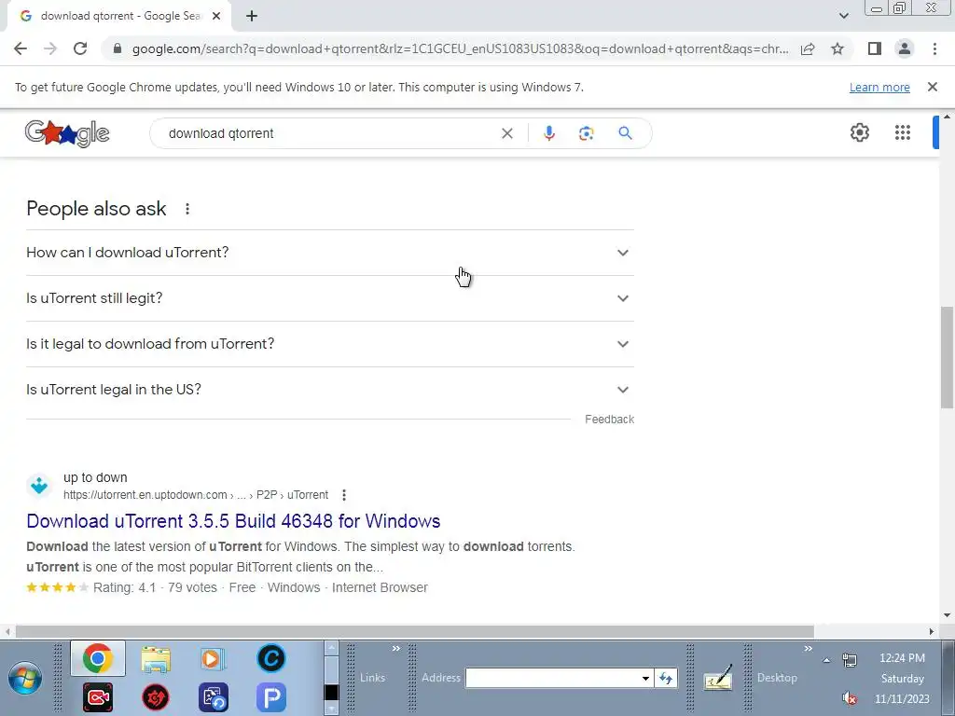Click the People also ask heading
Image resolution: width=955 pixels, height=716 pixels.
pyautogui.click(x=96, y=209)
